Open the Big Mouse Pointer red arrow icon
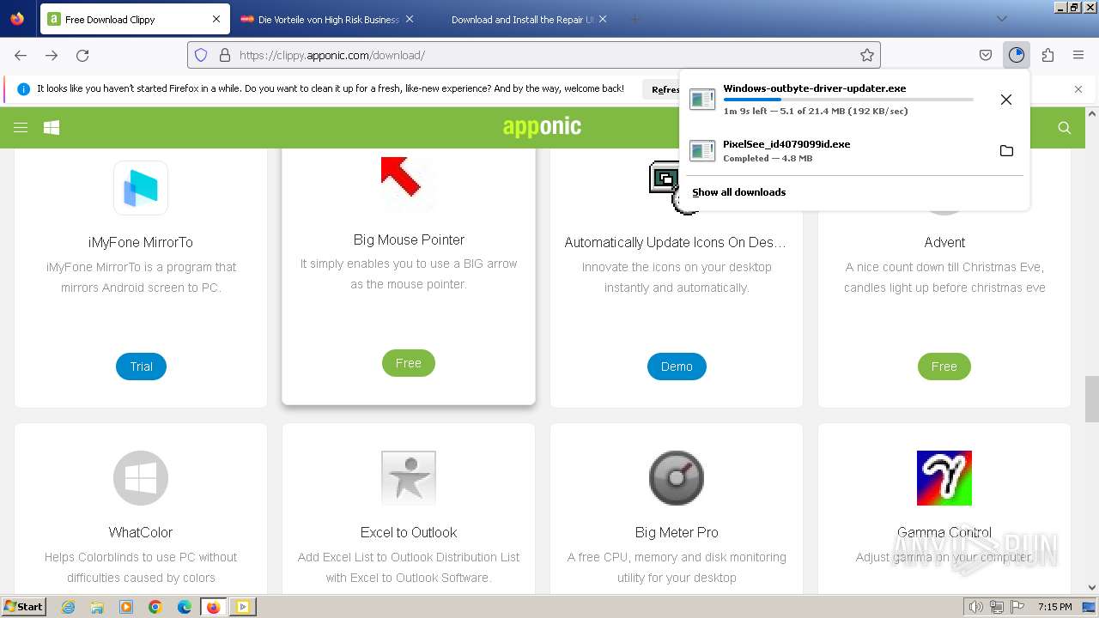Screen dimensions: 1099x618 [409, 183]
